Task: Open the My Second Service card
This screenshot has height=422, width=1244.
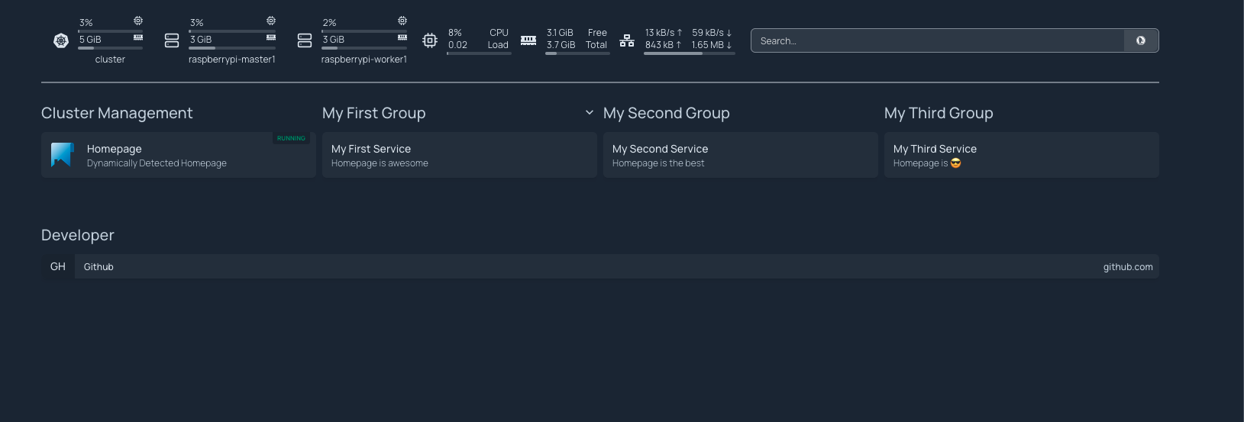Action: coord(741,155)
